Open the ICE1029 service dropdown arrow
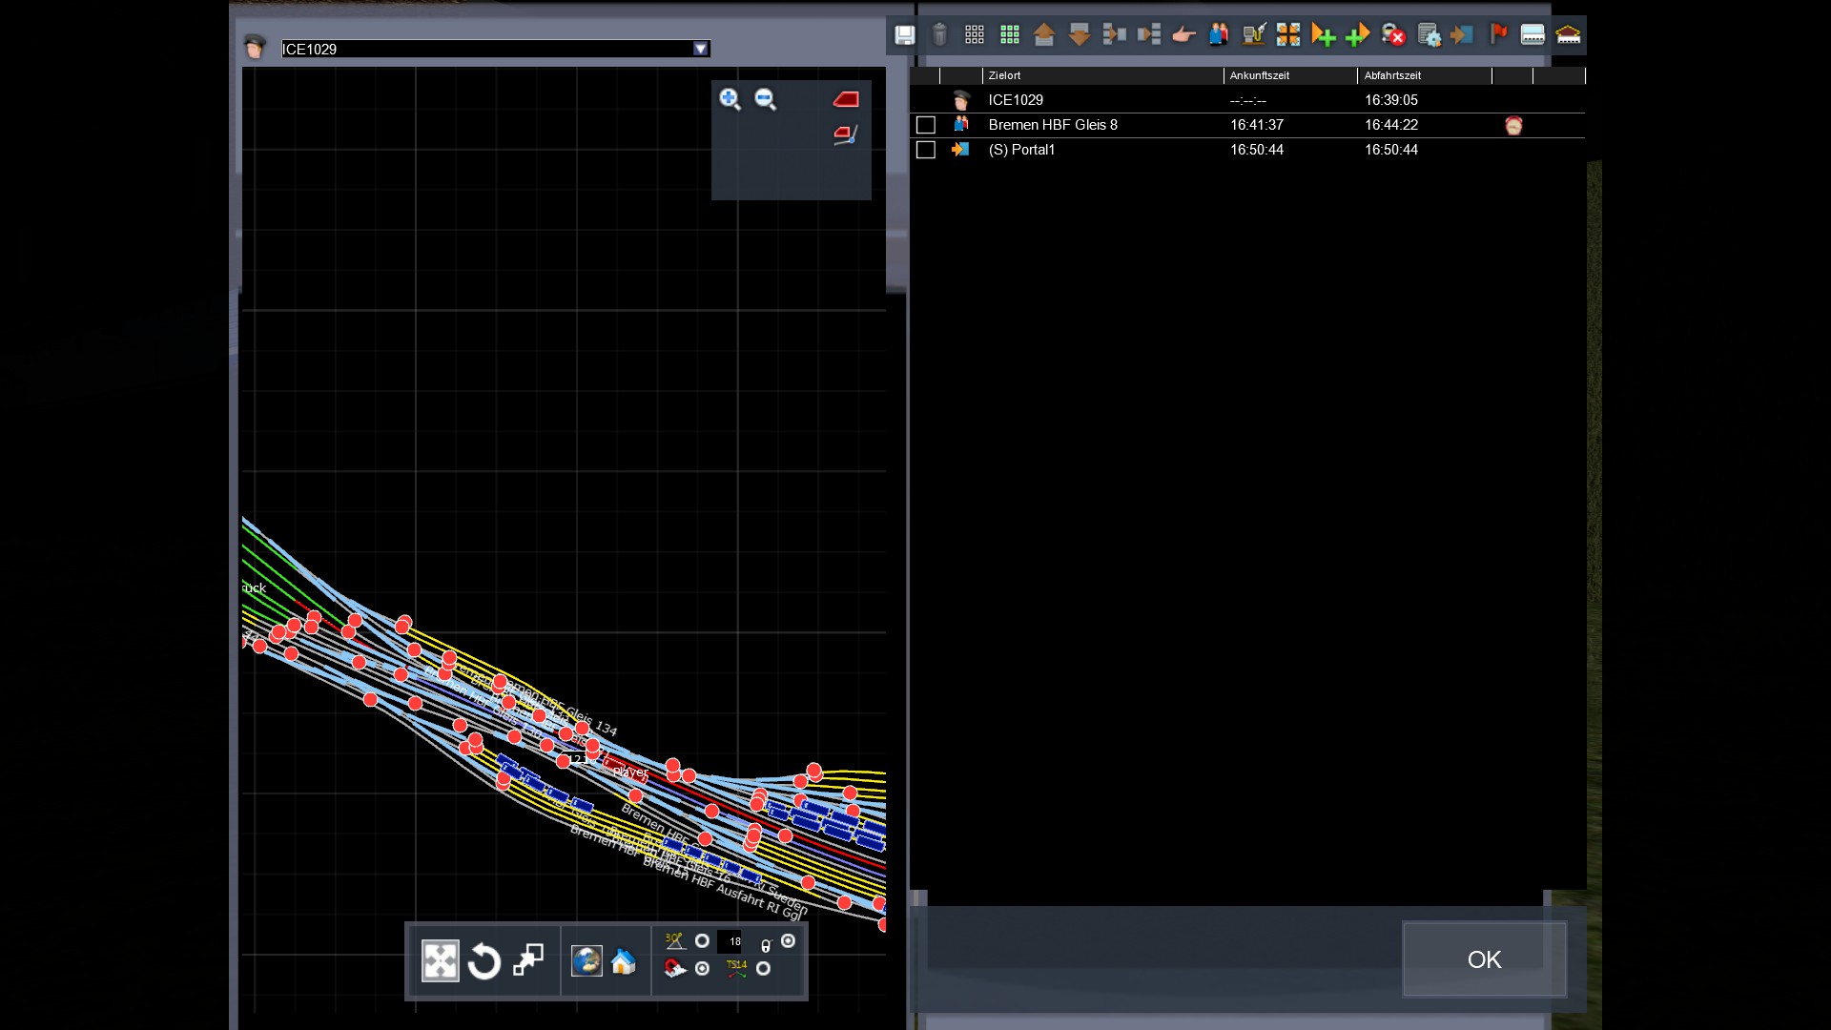Screen dimensions: 1831x1030 (701, 49)
